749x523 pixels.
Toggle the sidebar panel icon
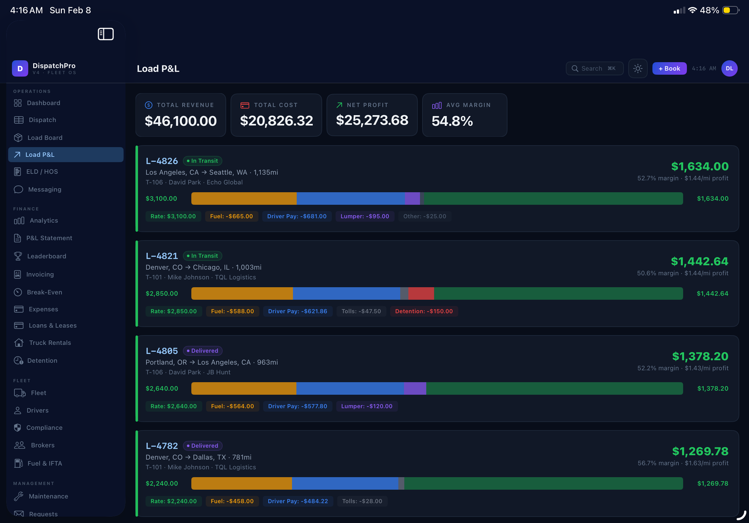coord(105,34)
